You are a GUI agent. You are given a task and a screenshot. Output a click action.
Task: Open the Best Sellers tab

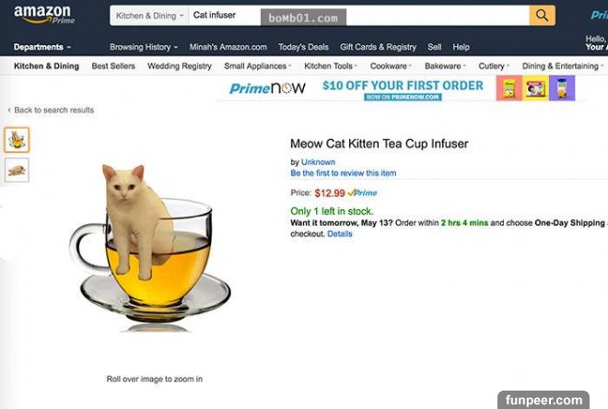click(113, 66)
